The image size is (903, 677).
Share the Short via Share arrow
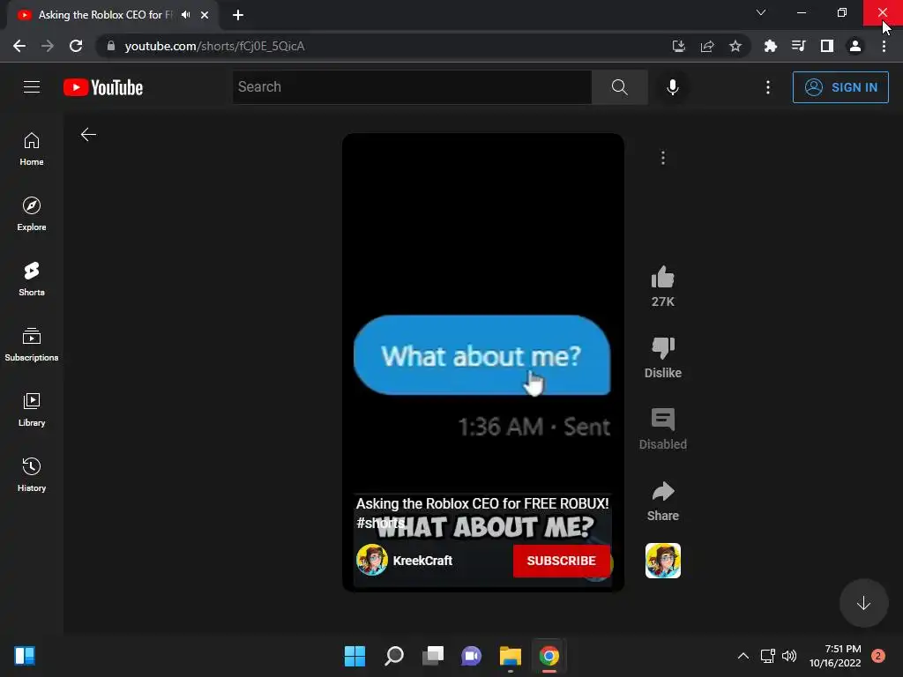point(663,491)
